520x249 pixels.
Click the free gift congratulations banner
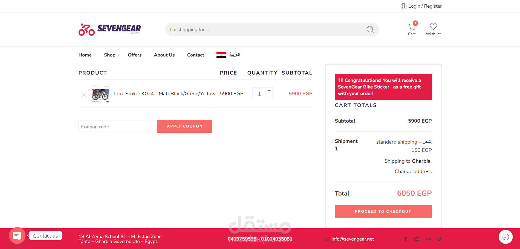pos(383,87)
